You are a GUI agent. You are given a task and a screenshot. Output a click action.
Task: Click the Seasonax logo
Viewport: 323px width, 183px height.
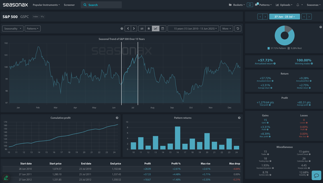(15, 5)
